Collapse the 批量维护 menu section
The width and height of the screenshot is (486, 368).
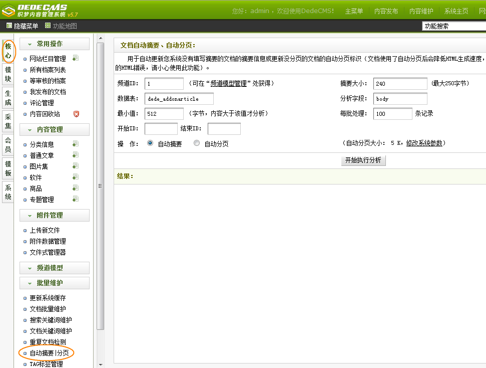click(x=55, y=283)
